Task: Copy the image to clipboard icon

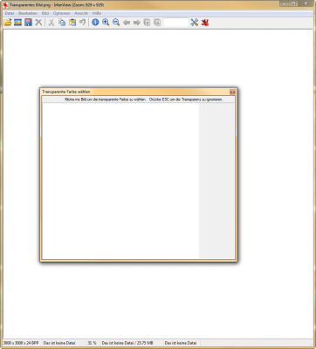Action: [x=62, y=23]
